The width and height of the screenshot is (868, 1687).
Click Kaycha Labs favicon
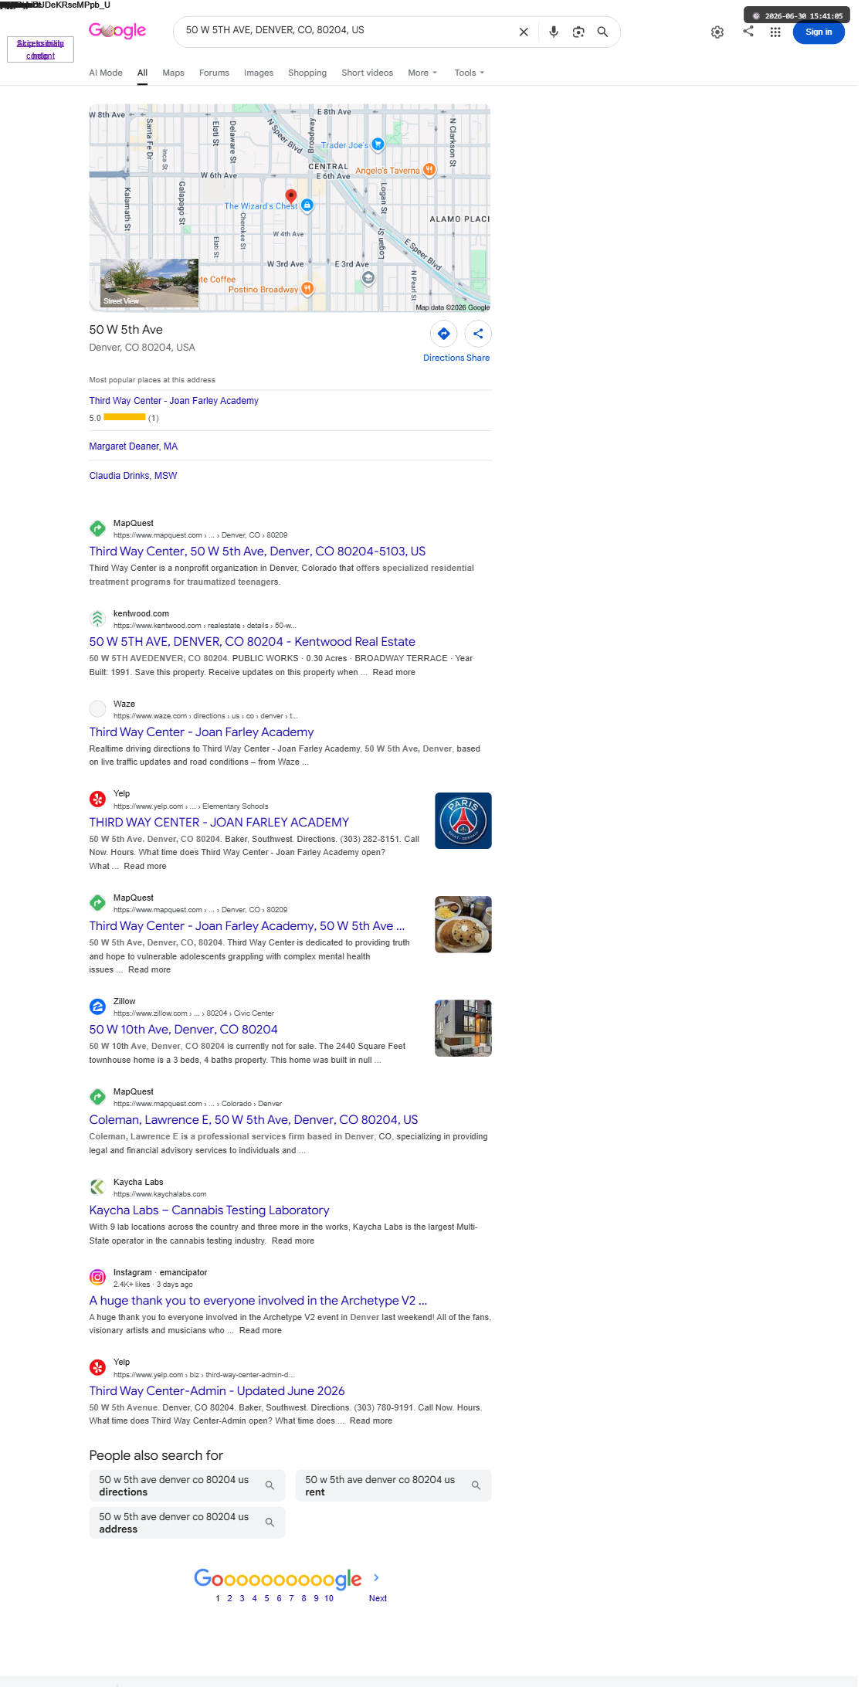[97, 1187]
